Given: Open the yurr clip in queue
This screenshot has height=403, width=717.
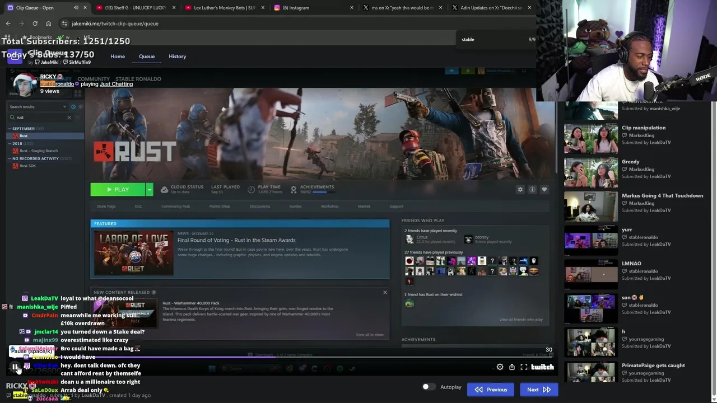Looking at the screenshot, I should 591,240.
